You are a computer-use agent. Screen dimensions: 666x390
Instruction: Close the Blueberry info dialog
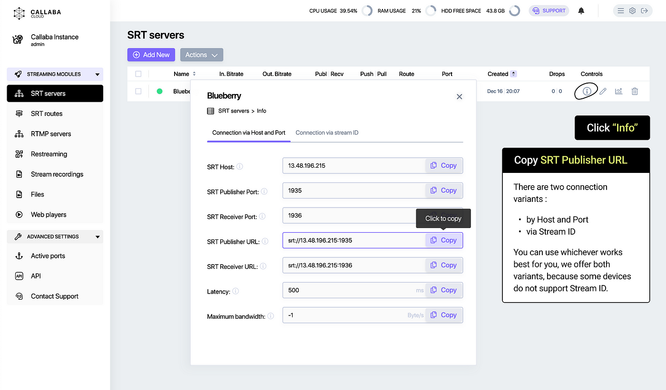(459, 96)
